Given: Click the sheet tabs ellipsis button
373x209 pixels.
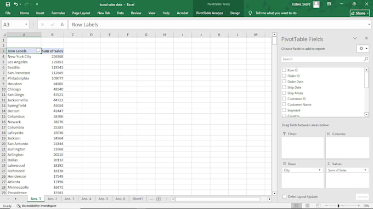Looking at the screenshot, I should tap(151, 199).
